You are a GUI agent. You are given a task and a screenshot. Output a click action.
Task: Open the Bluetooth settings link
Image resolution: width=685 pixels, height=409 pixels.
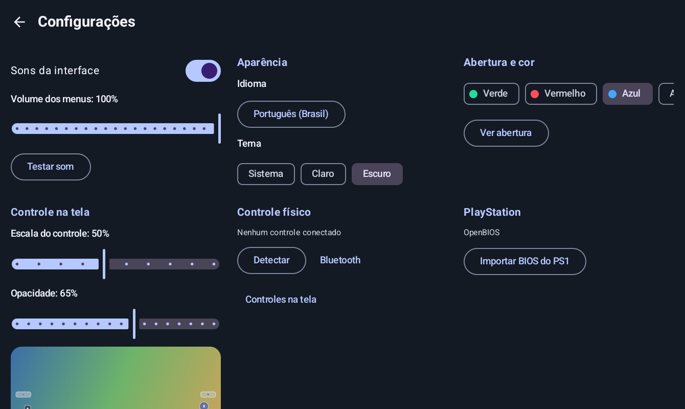pyautogui.click(x=340, y=260)
